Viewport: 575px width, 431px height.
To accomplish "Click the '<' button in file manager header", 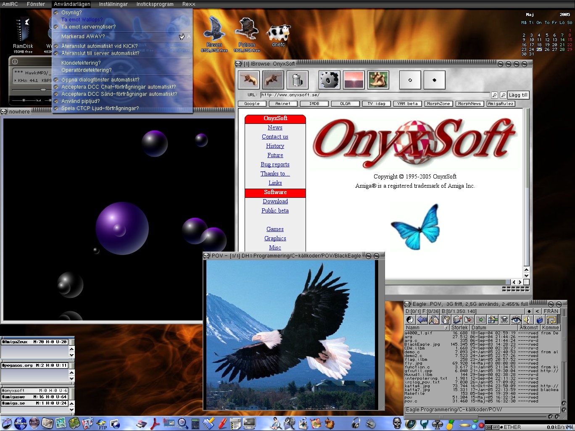I will 537,311.
